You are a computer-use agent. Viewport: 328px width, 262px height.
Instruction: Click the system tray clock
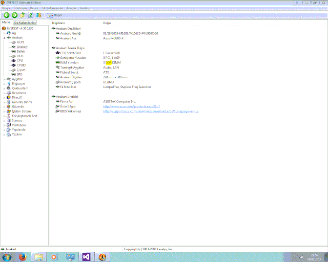(314, 257)
